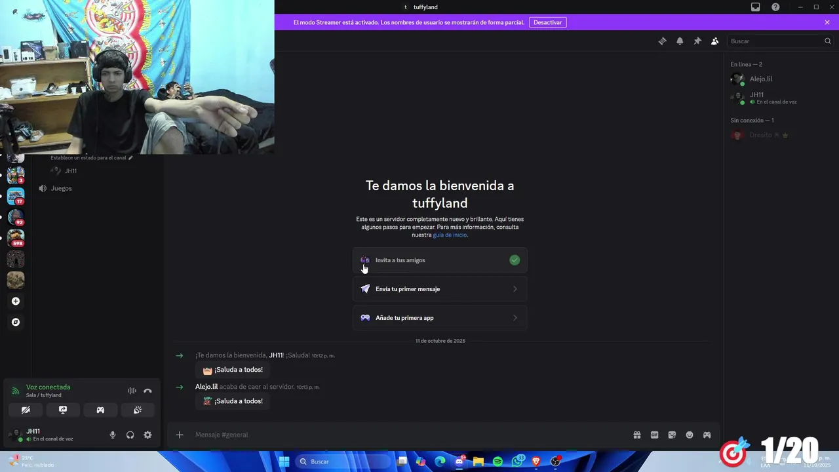Click the taskbar Buscar search box
The height and width of the screenshot is (472, 839).
[343, 462]
